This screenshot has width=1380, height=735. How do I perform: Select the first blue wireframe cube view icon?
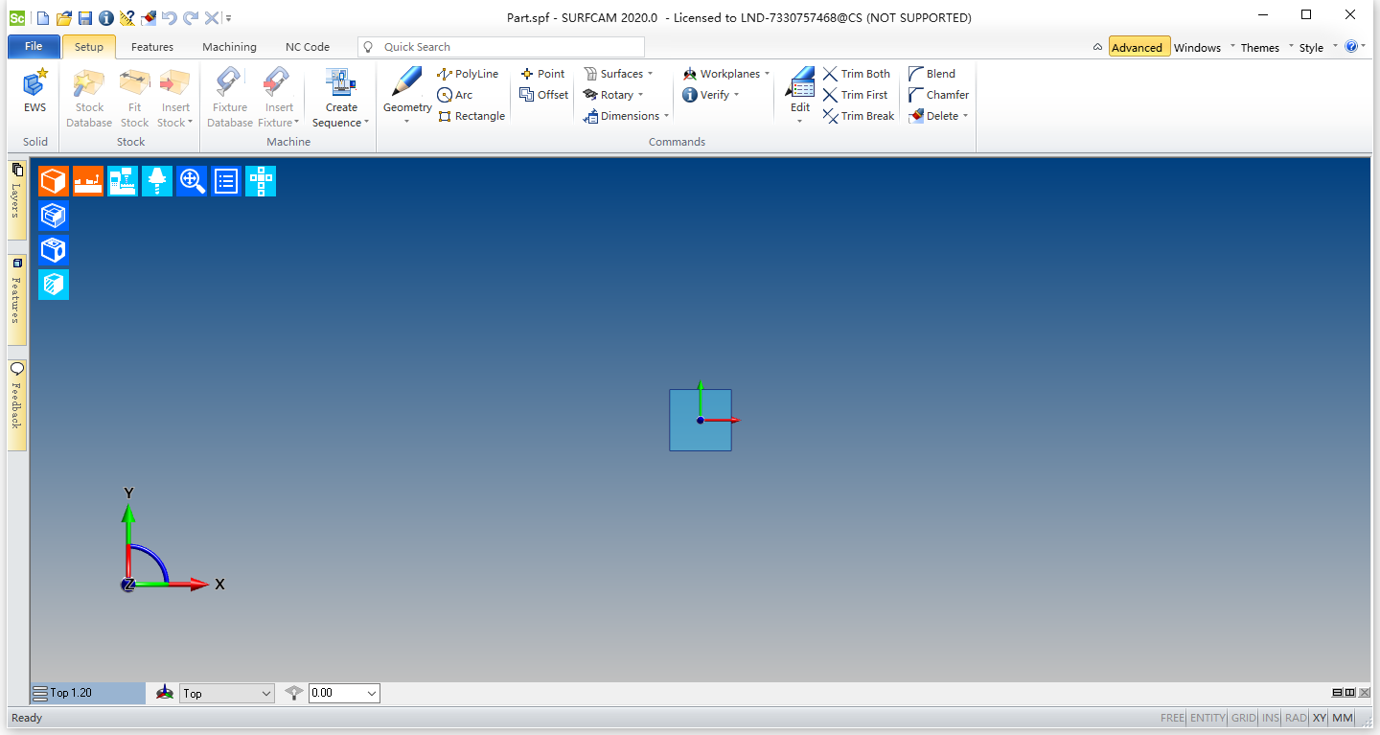(54, 216)
